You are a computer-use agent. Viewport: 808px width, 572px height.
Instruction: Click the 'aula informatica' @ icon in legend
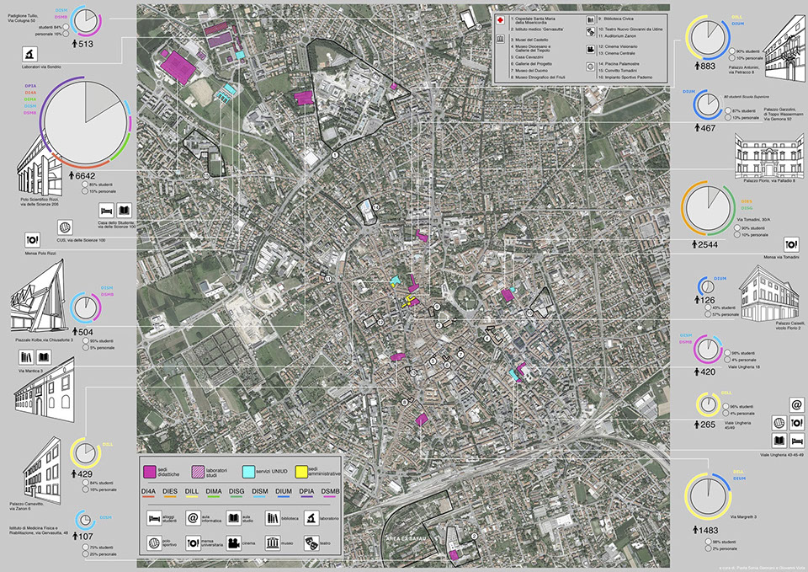193,518
